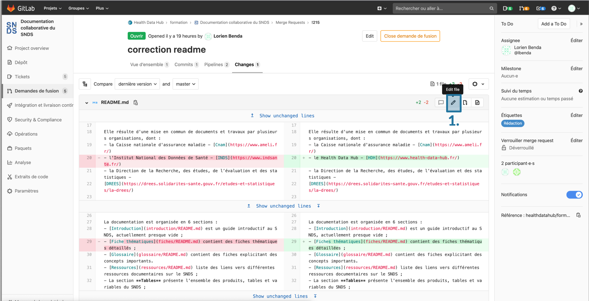The width and height of the screenshot is (589, 301).
Task: Toggle comments for README.md file
Action: click(441, 103)
